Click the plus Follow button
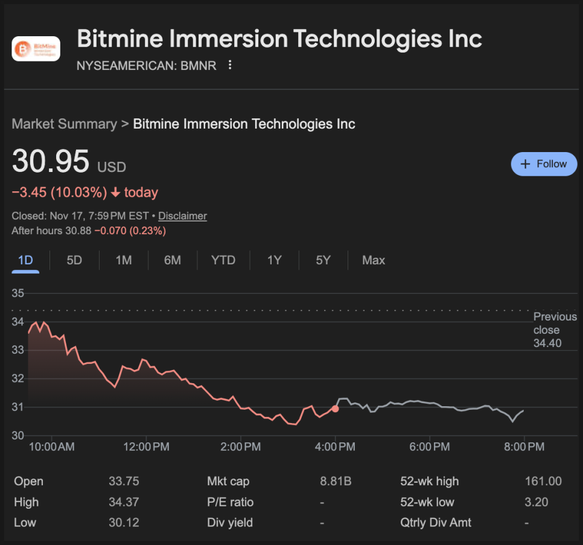The width and height of the screenshot is (583, 545). 544,164
